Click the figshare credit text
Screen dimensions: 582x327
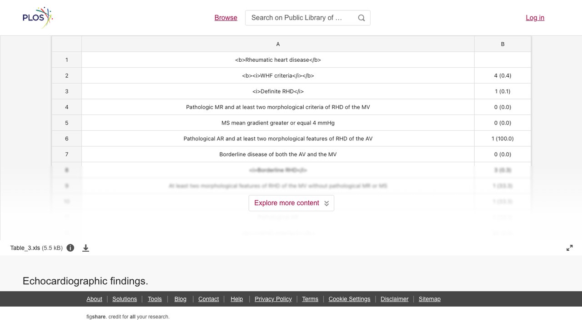coord(128,317)
